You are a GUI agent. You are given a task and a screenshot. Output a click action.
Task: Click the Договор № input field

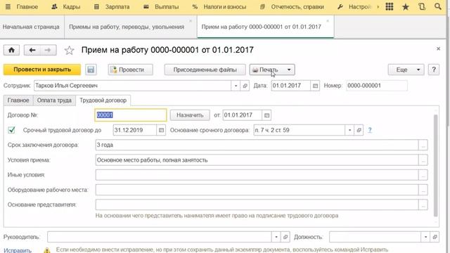[x=131, y=115]
